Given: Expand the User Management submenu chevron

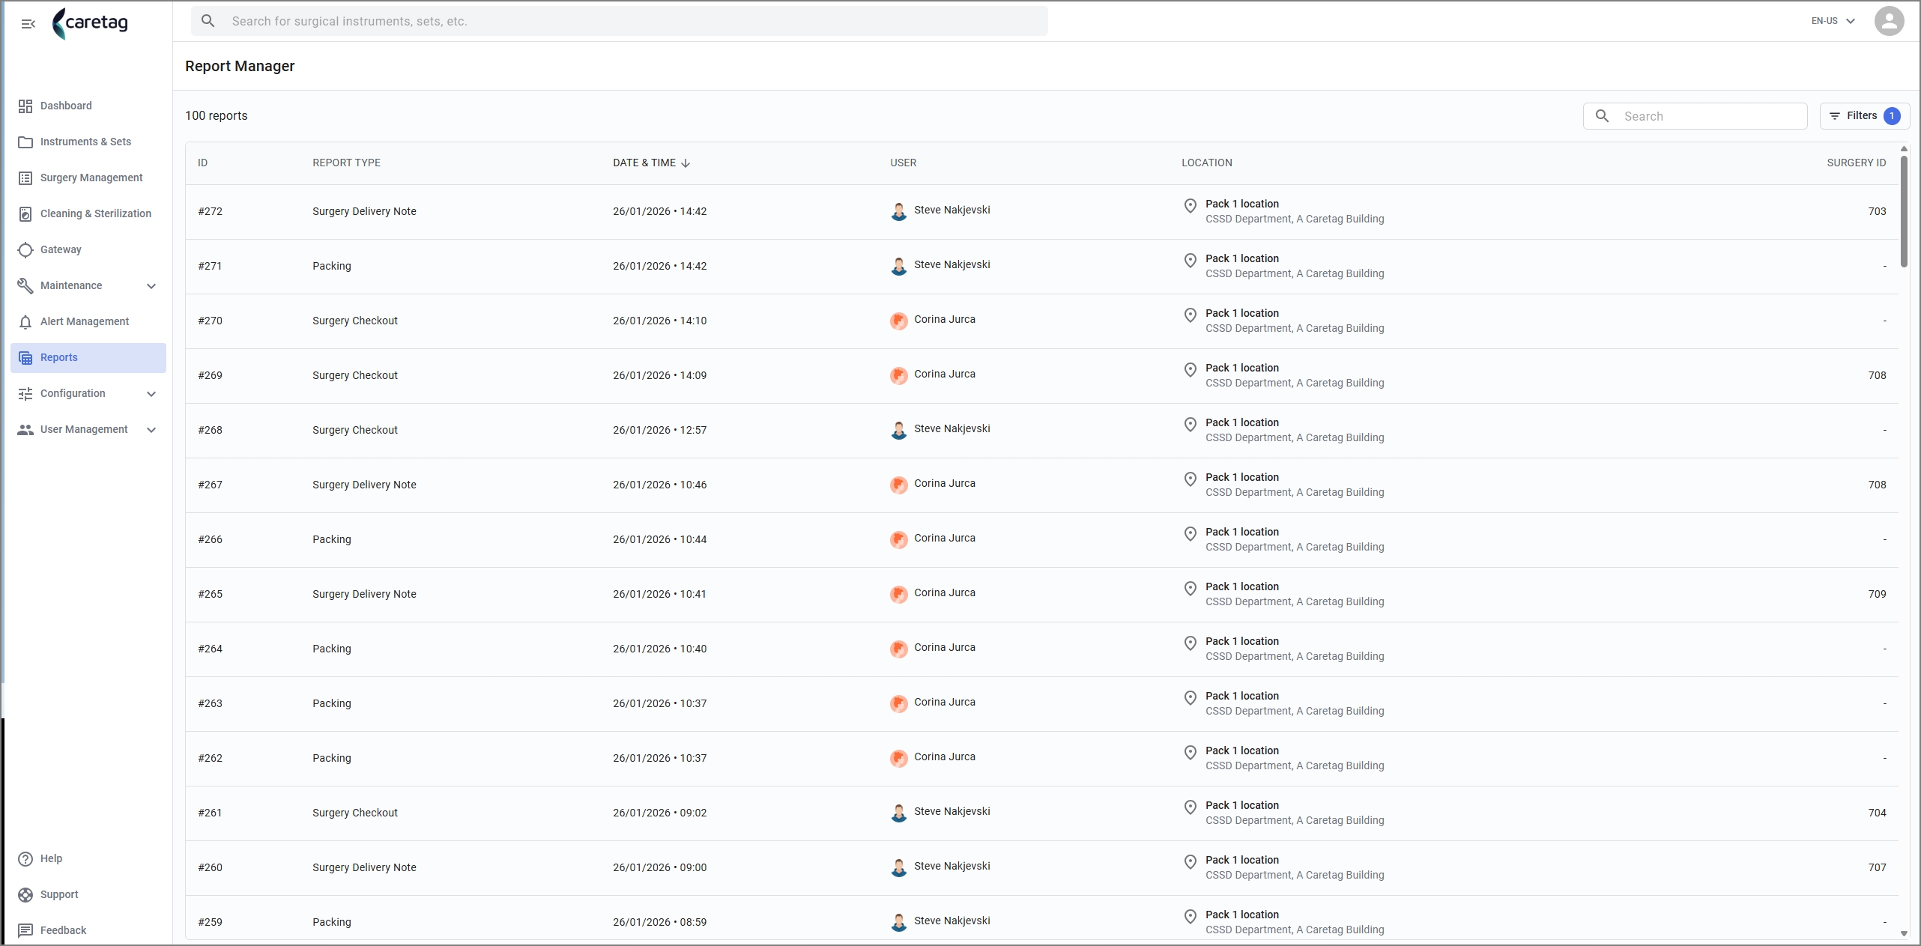Looking at the screenshot, I should (151, 430).
